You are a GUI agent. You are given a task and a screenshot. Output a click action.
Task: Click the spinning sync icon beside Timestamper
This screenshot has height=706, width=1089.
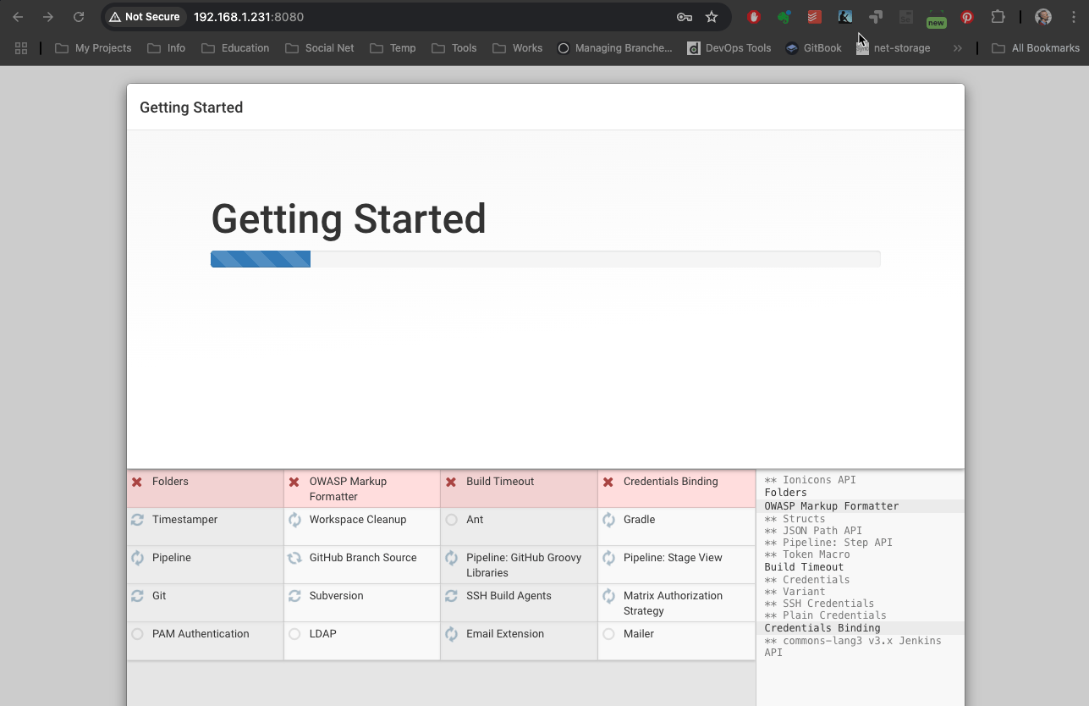pos(137,520)
